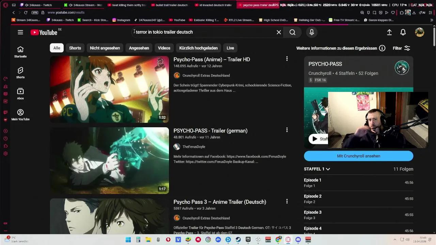Open options for Psycho-Pass (Anime) – Trailer HD

tap(287, 59)
